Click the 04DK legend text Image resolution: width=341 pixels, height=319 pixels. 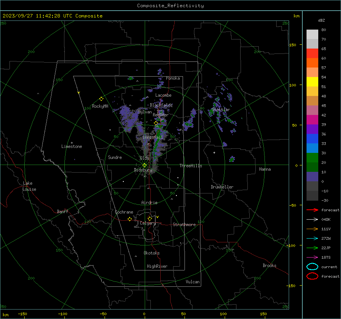326,220
